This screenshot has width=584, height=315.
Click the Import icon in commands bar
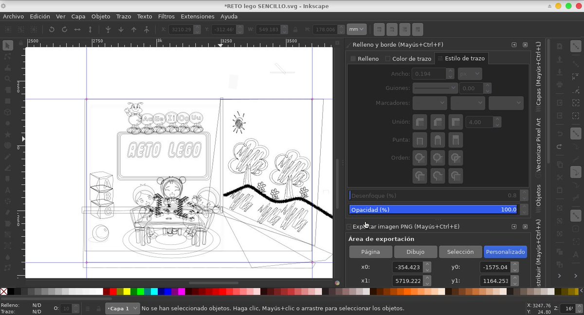click(560, 103)
